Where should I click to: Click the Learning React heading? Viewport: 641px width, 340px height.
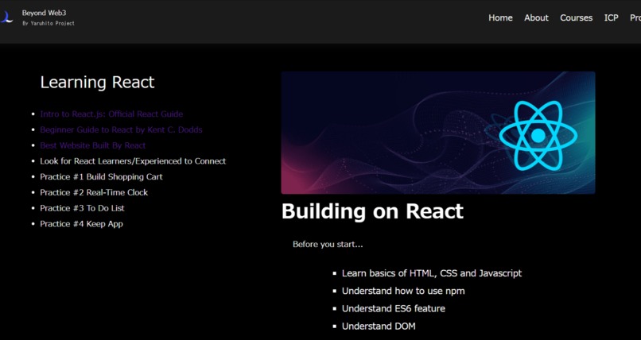pos(97,82)
